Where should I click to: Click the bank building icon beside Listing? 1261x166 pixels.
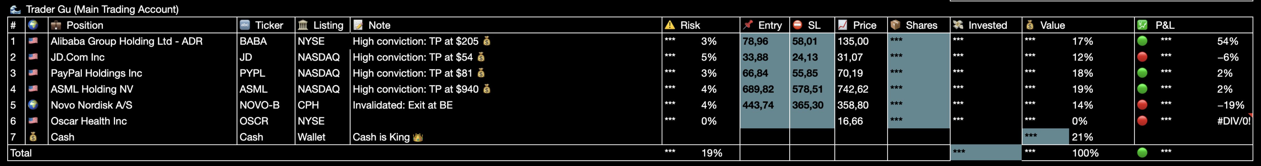pos(303,25)
